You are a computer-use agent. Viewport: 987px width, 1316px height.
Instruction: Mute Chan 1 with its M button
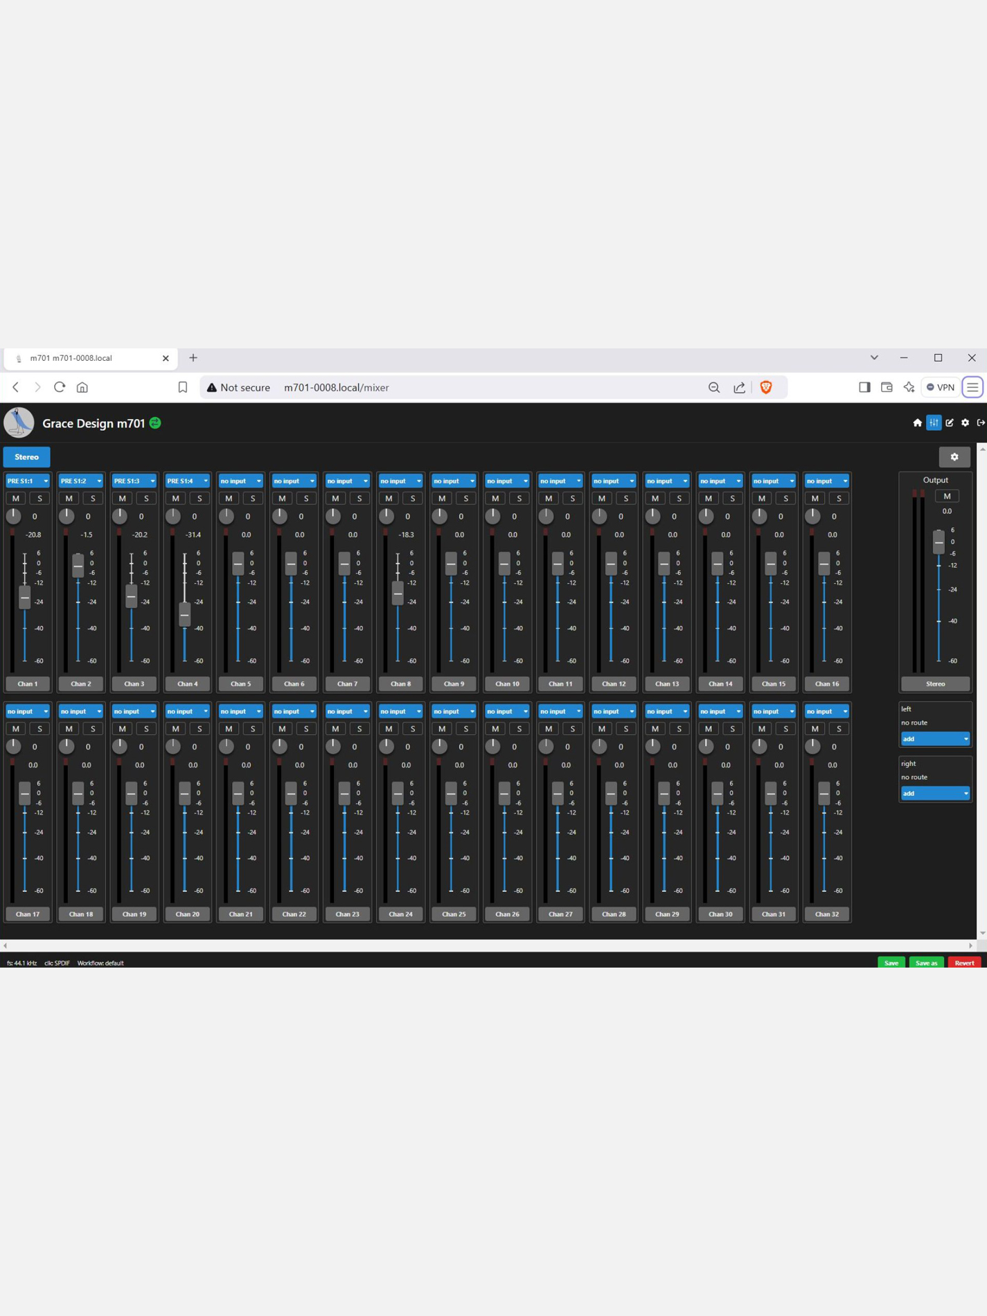point(16,499)
